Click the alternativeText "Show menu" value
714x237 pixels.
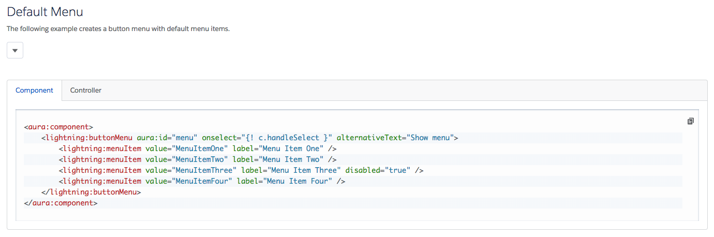click(x=430, y=138)
